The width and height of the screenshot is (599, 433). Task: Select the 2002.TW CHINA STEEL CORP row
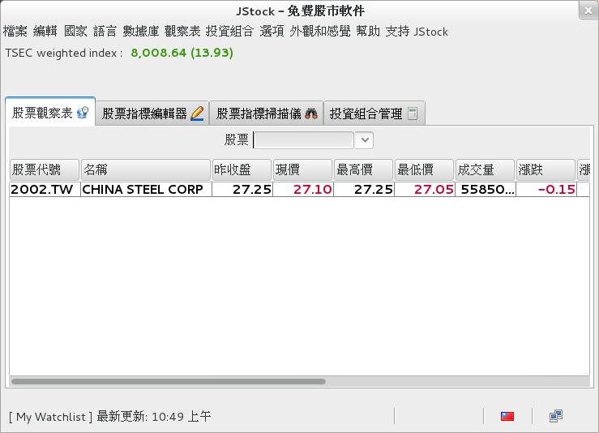pos(300,190)
